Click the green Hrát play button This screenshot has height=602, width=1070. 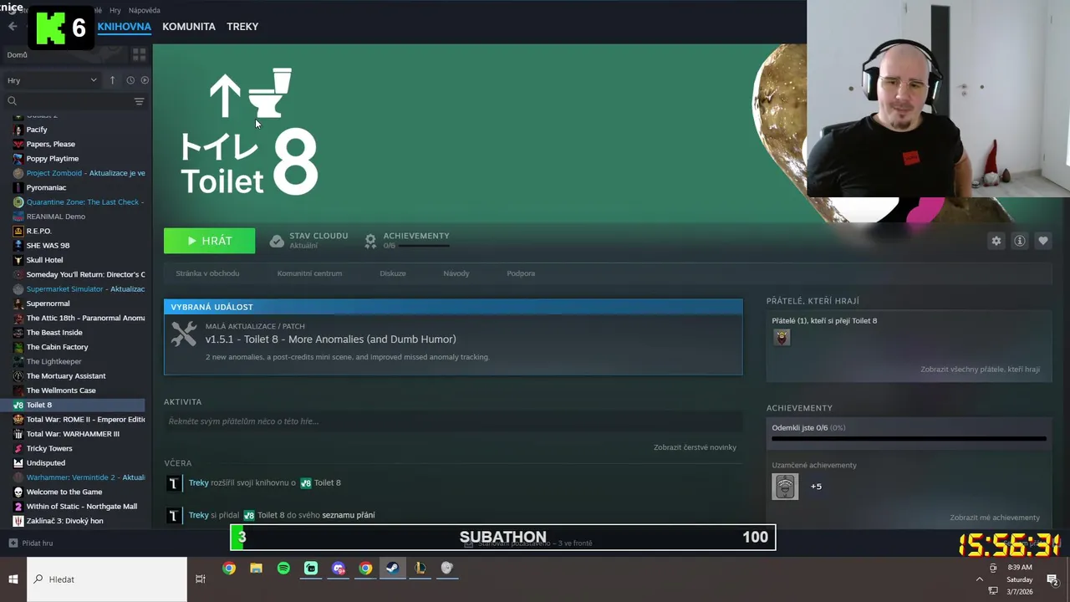(209, 241)
